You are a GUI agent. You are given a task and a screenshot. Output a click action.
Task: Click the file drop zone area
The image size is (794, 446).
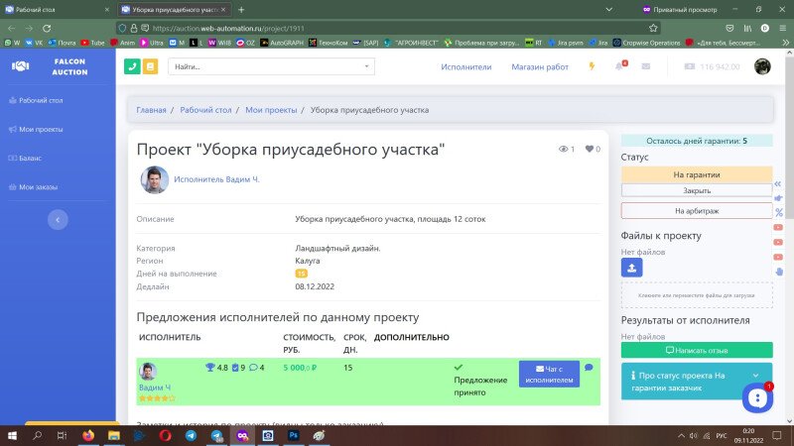[x=697, y=294]
